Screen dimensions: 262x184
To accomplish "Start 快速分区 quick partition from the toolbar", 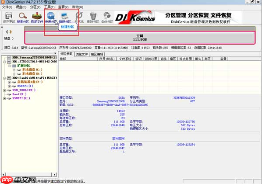I will (x=51, y=17).
